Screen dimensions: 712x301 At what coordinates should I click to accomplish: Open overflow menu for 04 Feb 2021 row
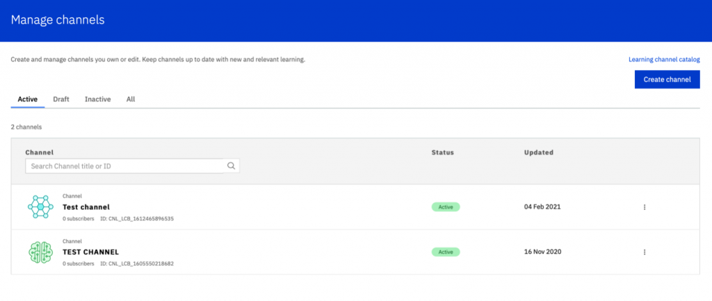[645, 207]
